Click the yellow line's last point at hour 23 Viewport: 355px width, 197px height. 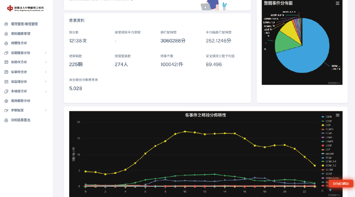[315, 166]
